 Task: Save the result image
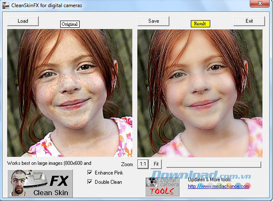[x=154, y=21]
